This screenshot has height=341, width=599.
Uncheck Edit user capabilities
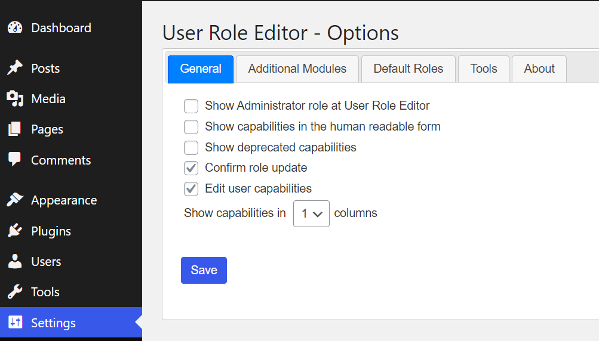tap(191, 189)
